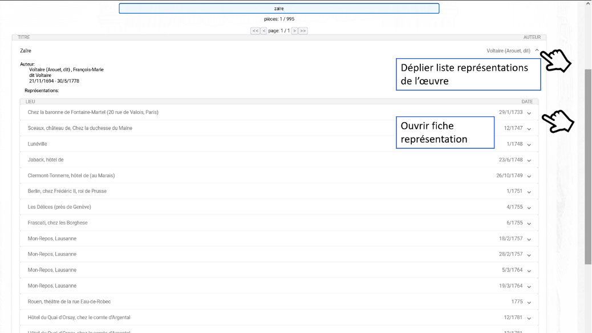
Task: Expand the Frascati 6/1755 performance chevron
Action: [529, 224]
